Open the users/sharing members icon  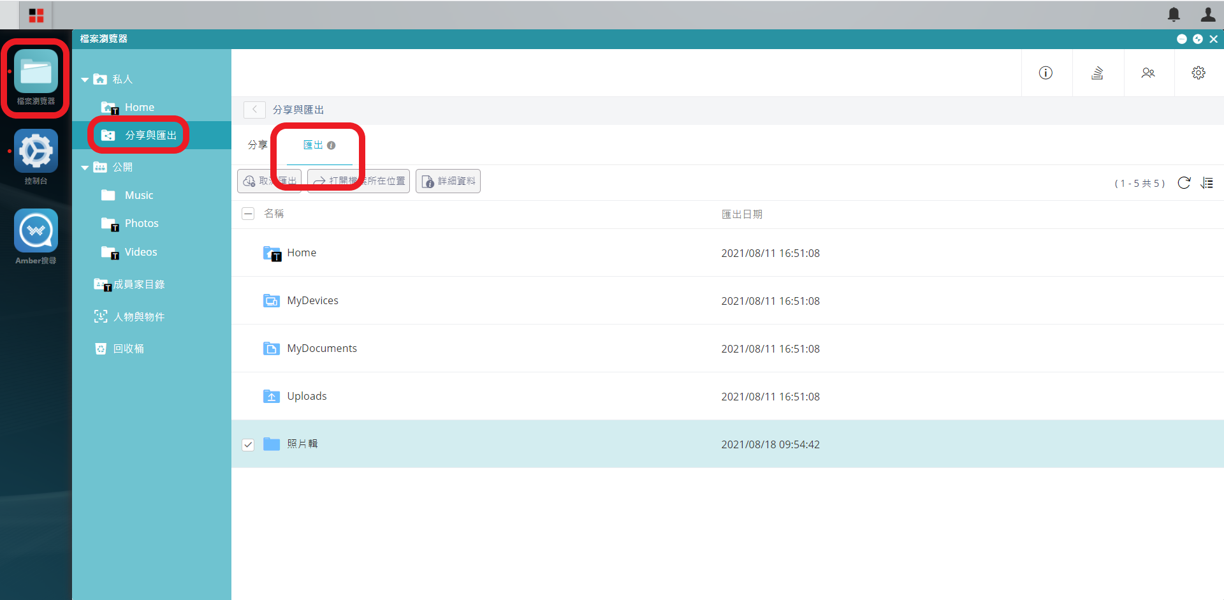tap(1148, 73)
